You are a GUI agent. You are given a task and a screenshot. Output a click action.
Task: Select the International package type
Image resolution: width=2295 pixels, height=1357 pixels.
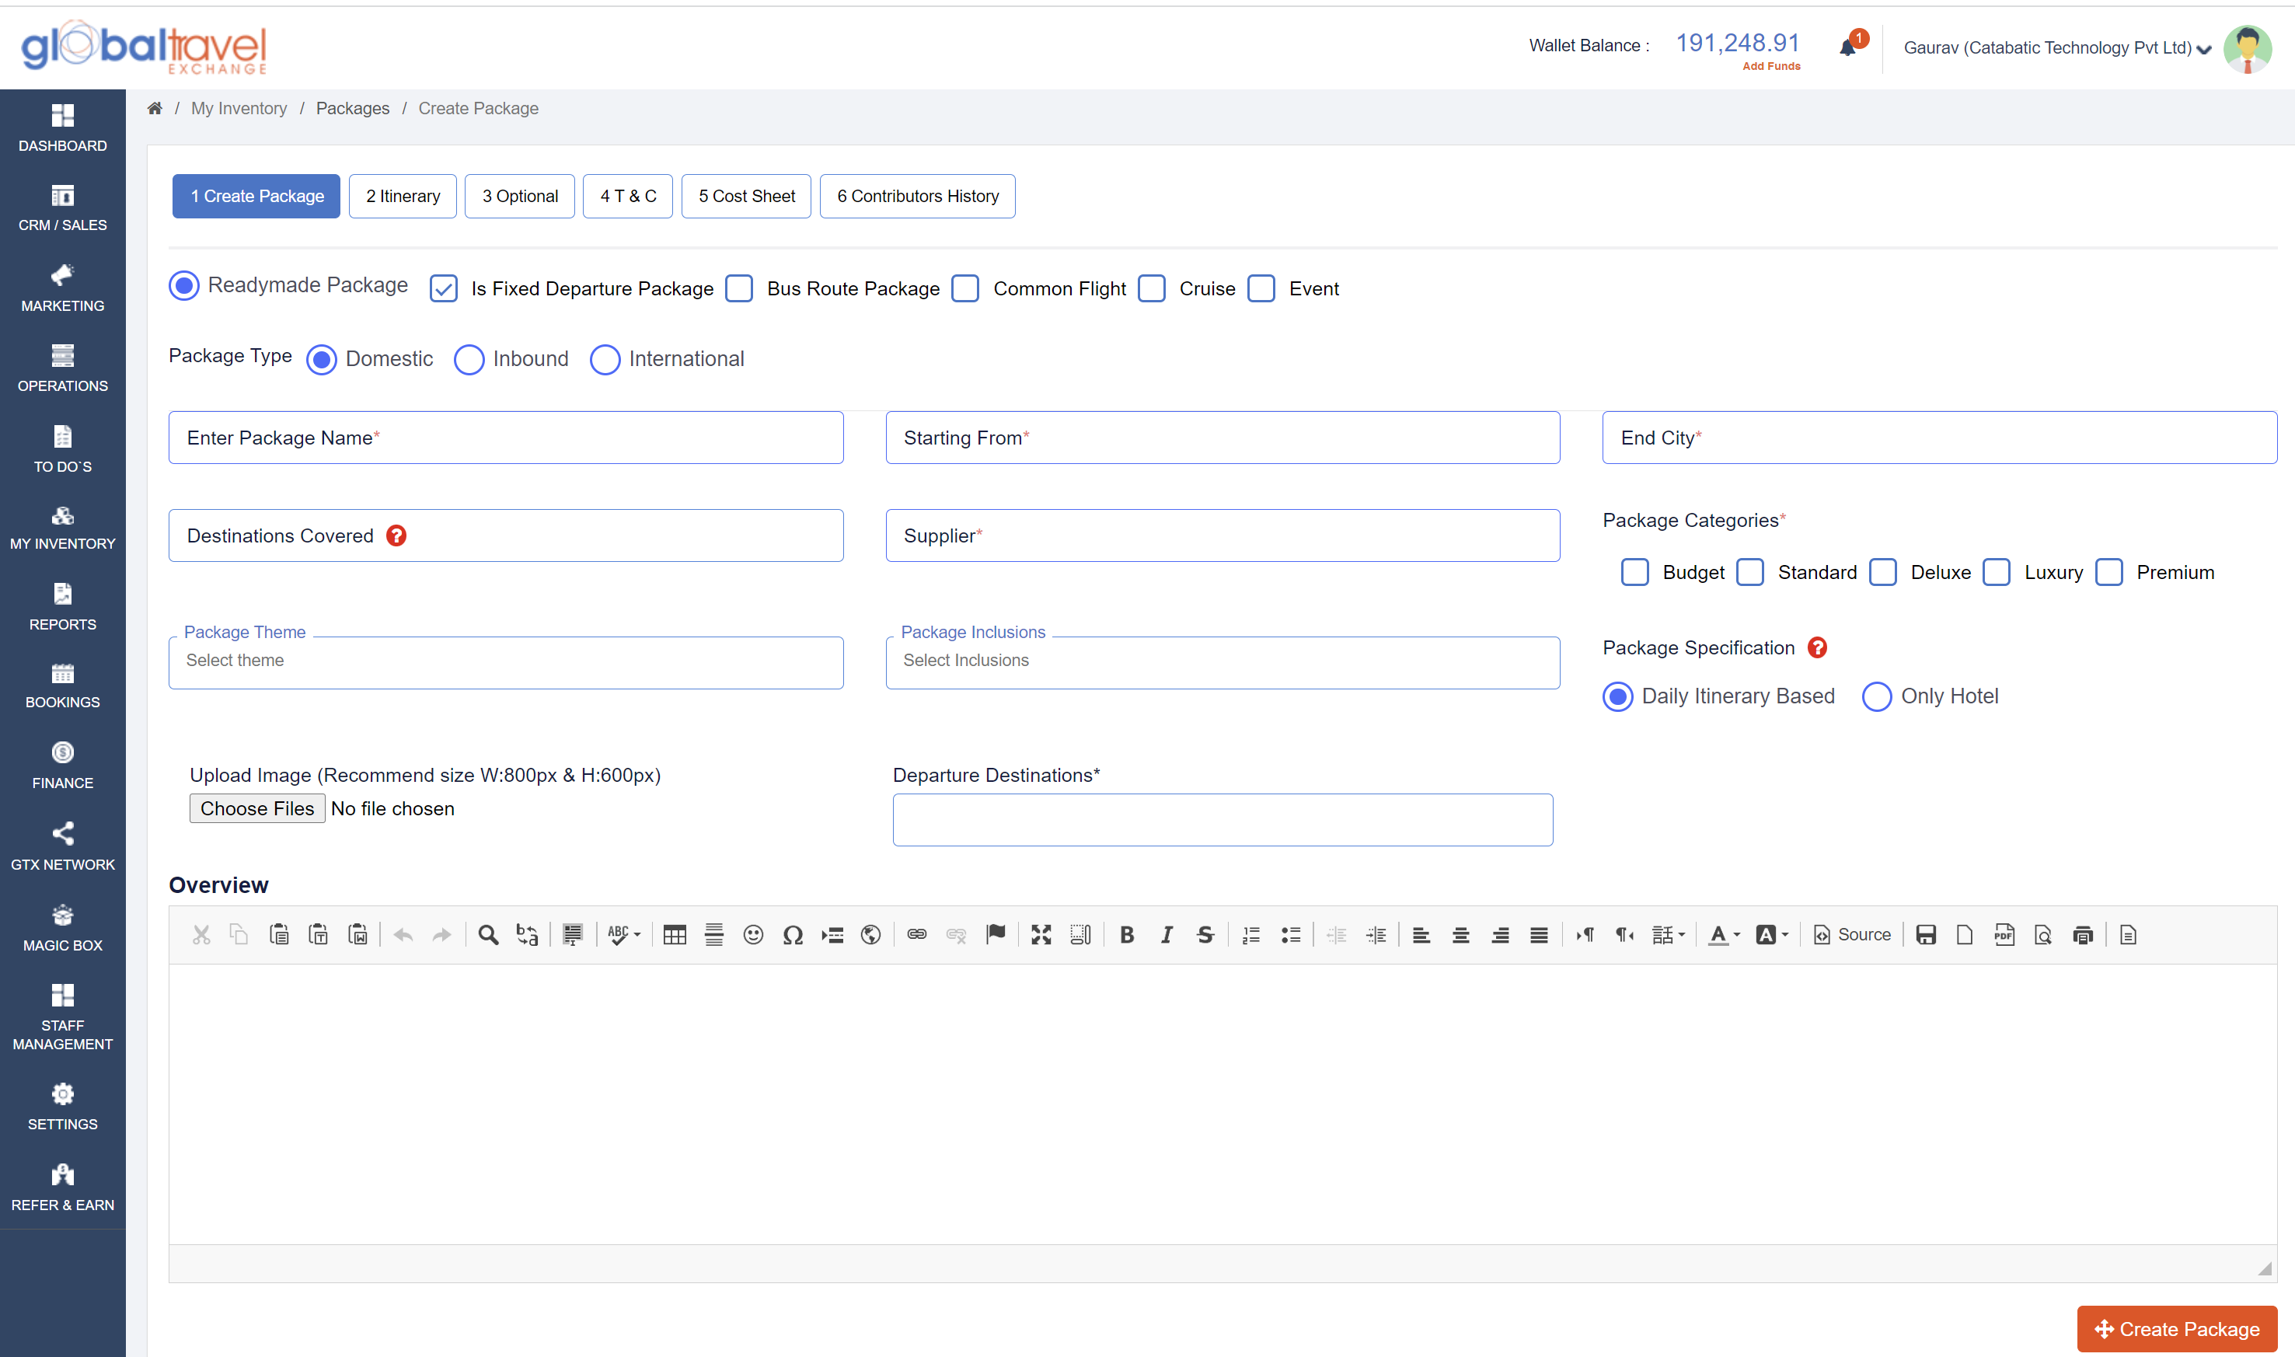click(x=605, y=359)
